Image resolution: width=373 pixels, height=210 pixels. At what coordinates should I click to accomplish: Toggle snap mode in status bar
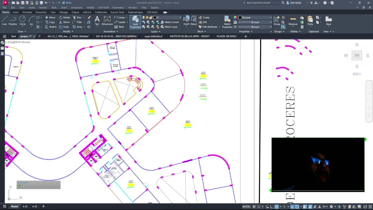point(259,206)
